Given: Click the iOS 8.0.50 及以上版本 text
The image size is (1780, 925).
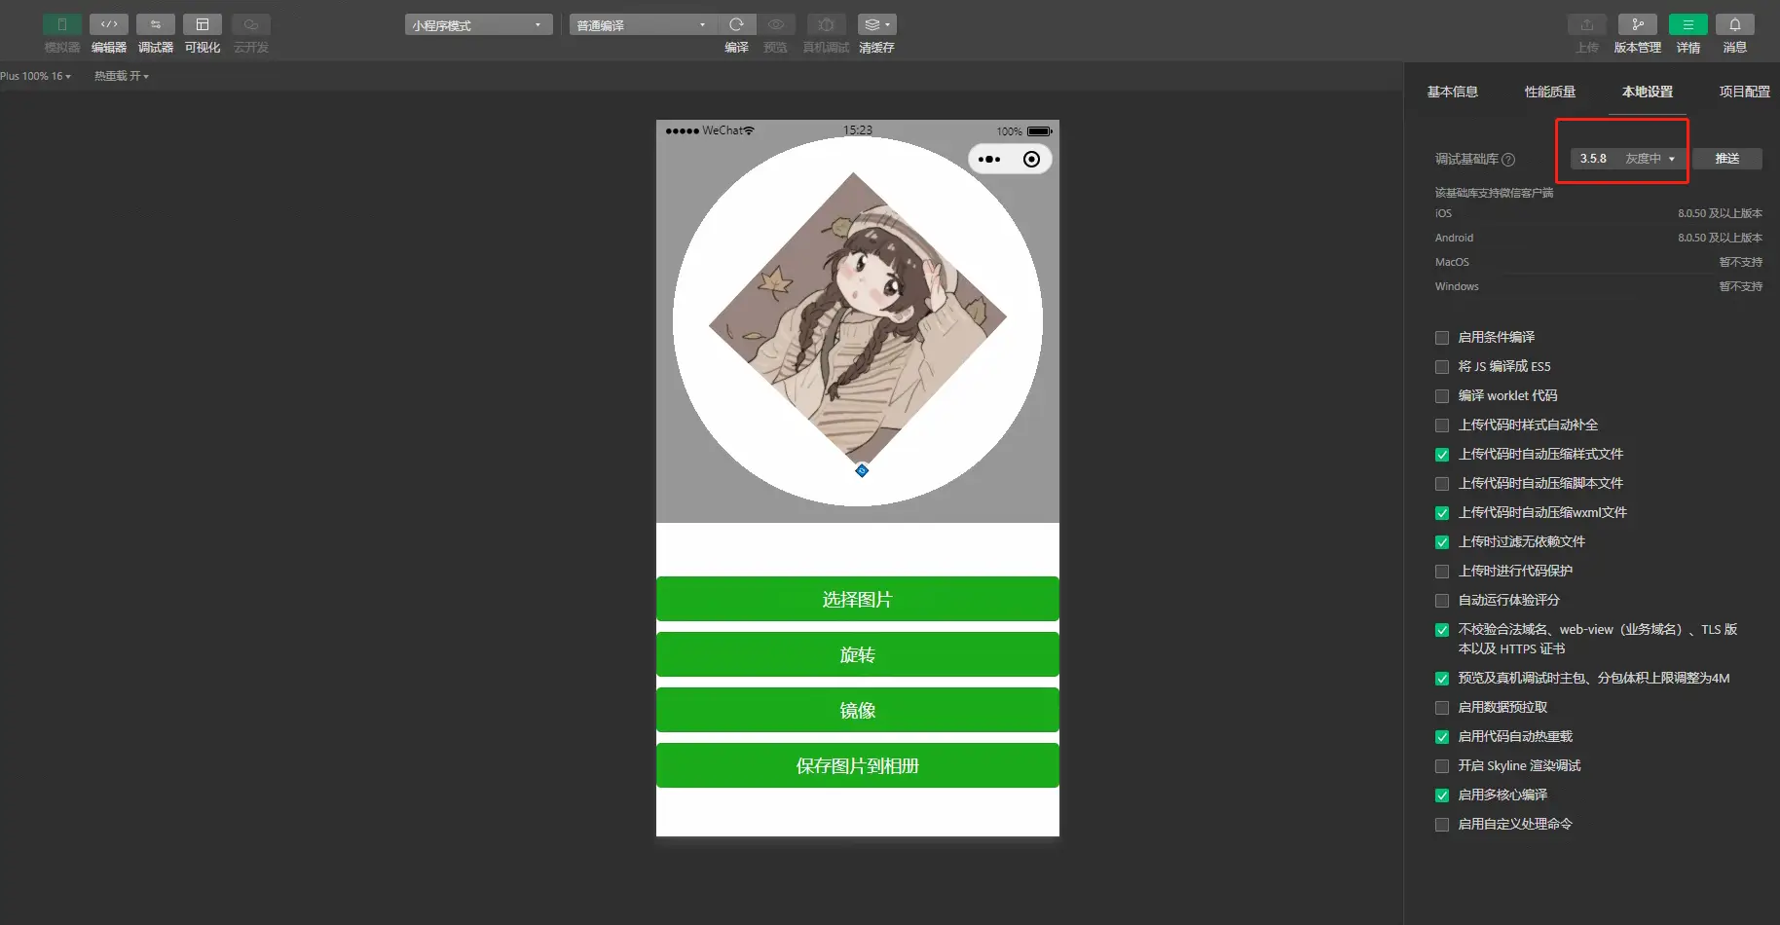Looking at the screenshot, I should [1720, 213].
